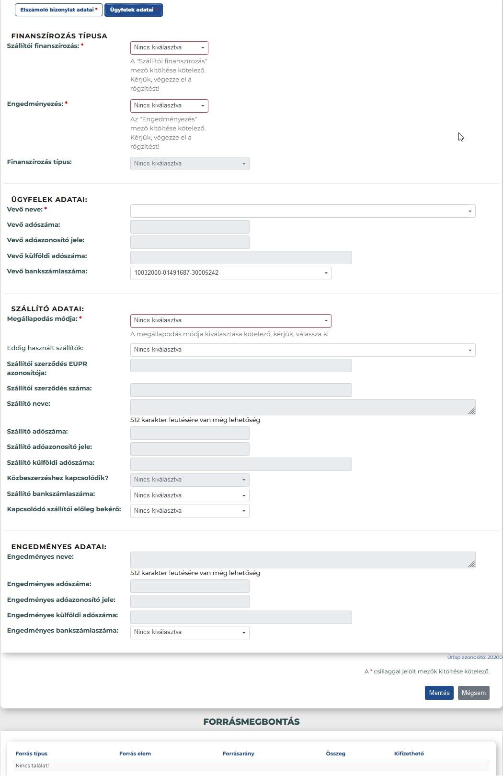Open Megállapodás módja dropdown
The image size is (503, 777).
[x=230, y=320]
